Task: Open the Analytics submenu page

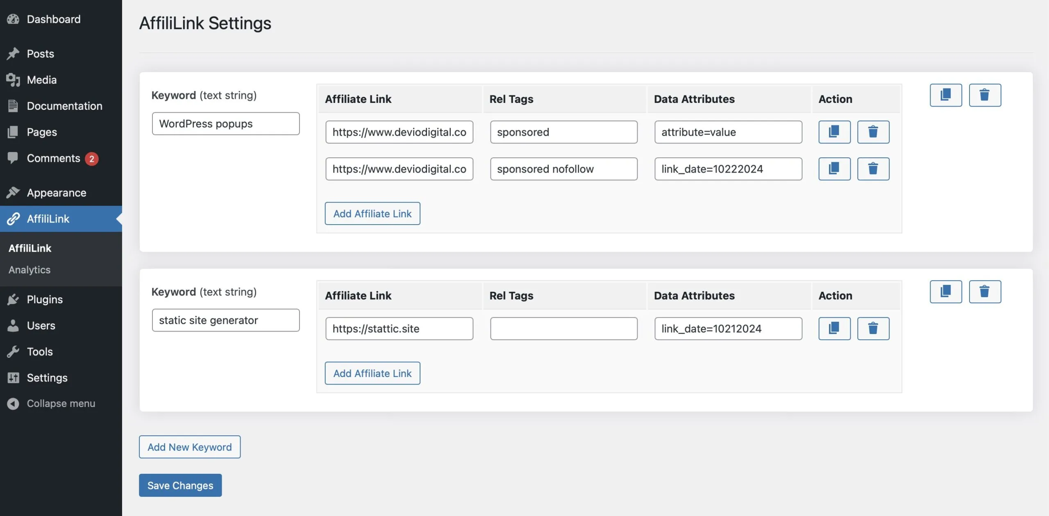Action: [x=30, y=270]
